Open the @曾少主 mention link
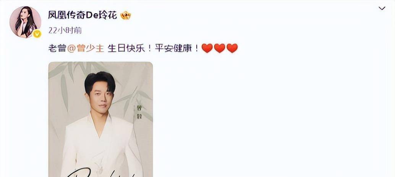 pos(86,48)
